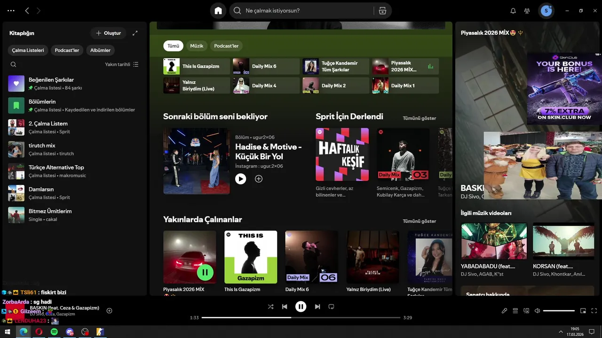
Task: Open the notifications bell icon
Action: pos(513,11)
